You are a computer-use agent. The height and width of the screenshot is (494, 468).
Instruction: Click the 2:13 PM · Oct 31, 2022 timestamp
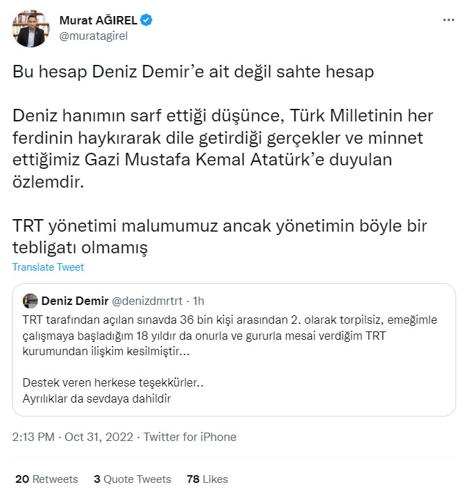click(x=73, y=437)
